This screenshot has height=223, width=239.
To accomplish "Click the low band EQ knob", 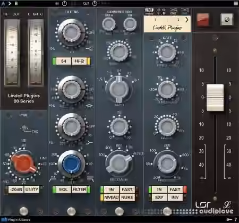I will 71,127.
